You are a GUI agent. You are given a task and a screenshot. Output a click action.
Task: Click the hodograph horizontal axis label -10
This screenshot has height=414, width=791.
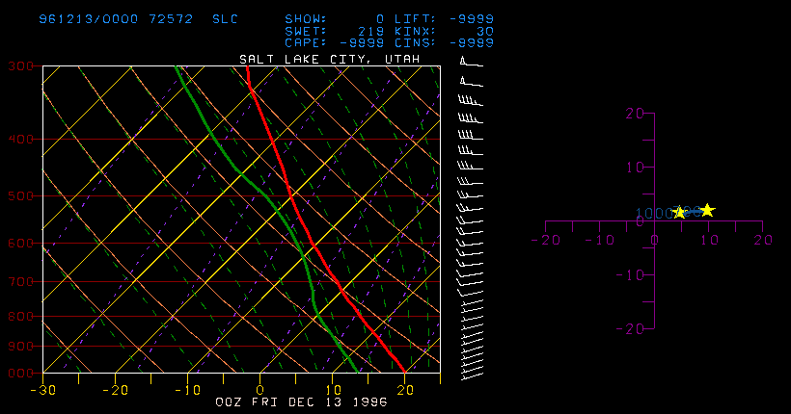point(600,241)
